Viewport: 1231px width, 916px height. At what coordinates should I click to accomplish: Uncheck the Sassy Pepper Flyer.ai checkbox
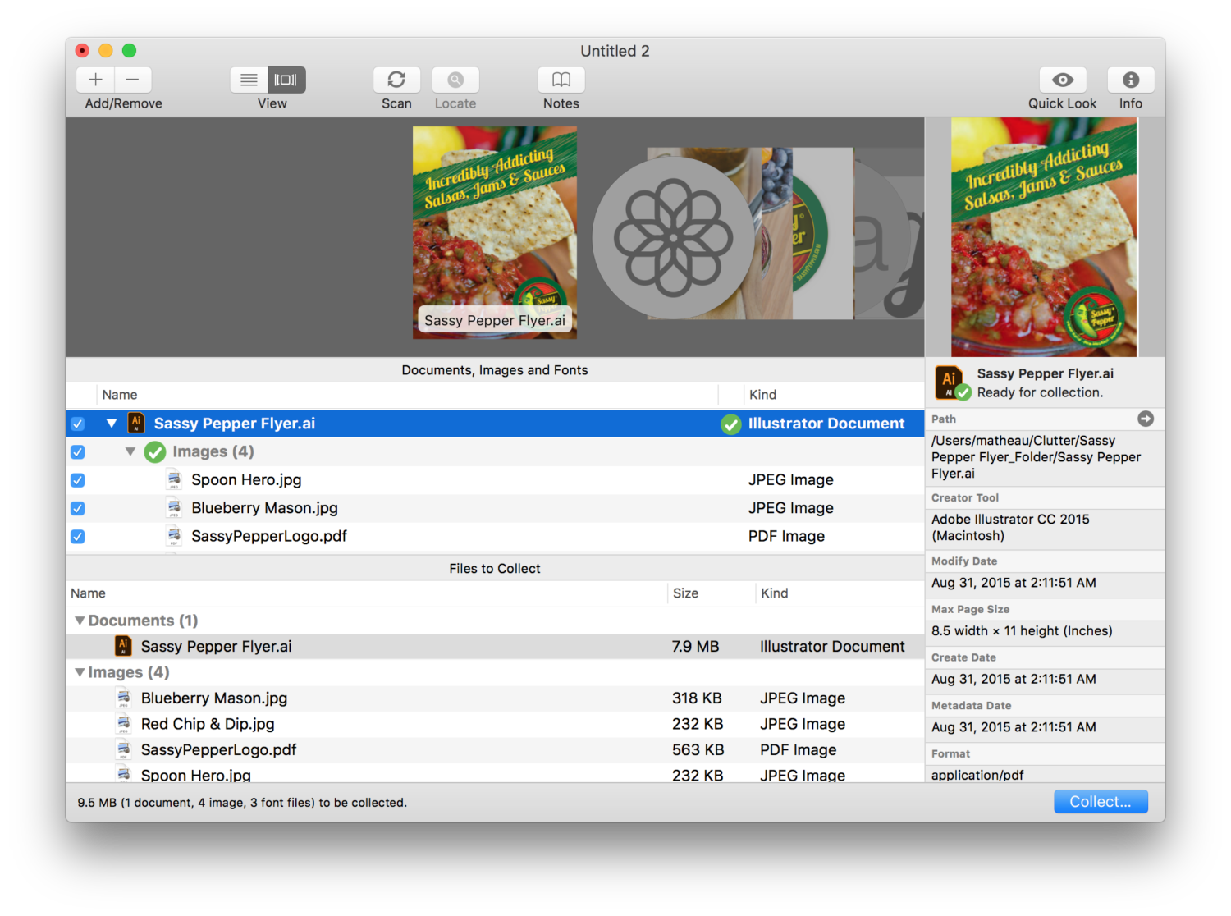77,424
